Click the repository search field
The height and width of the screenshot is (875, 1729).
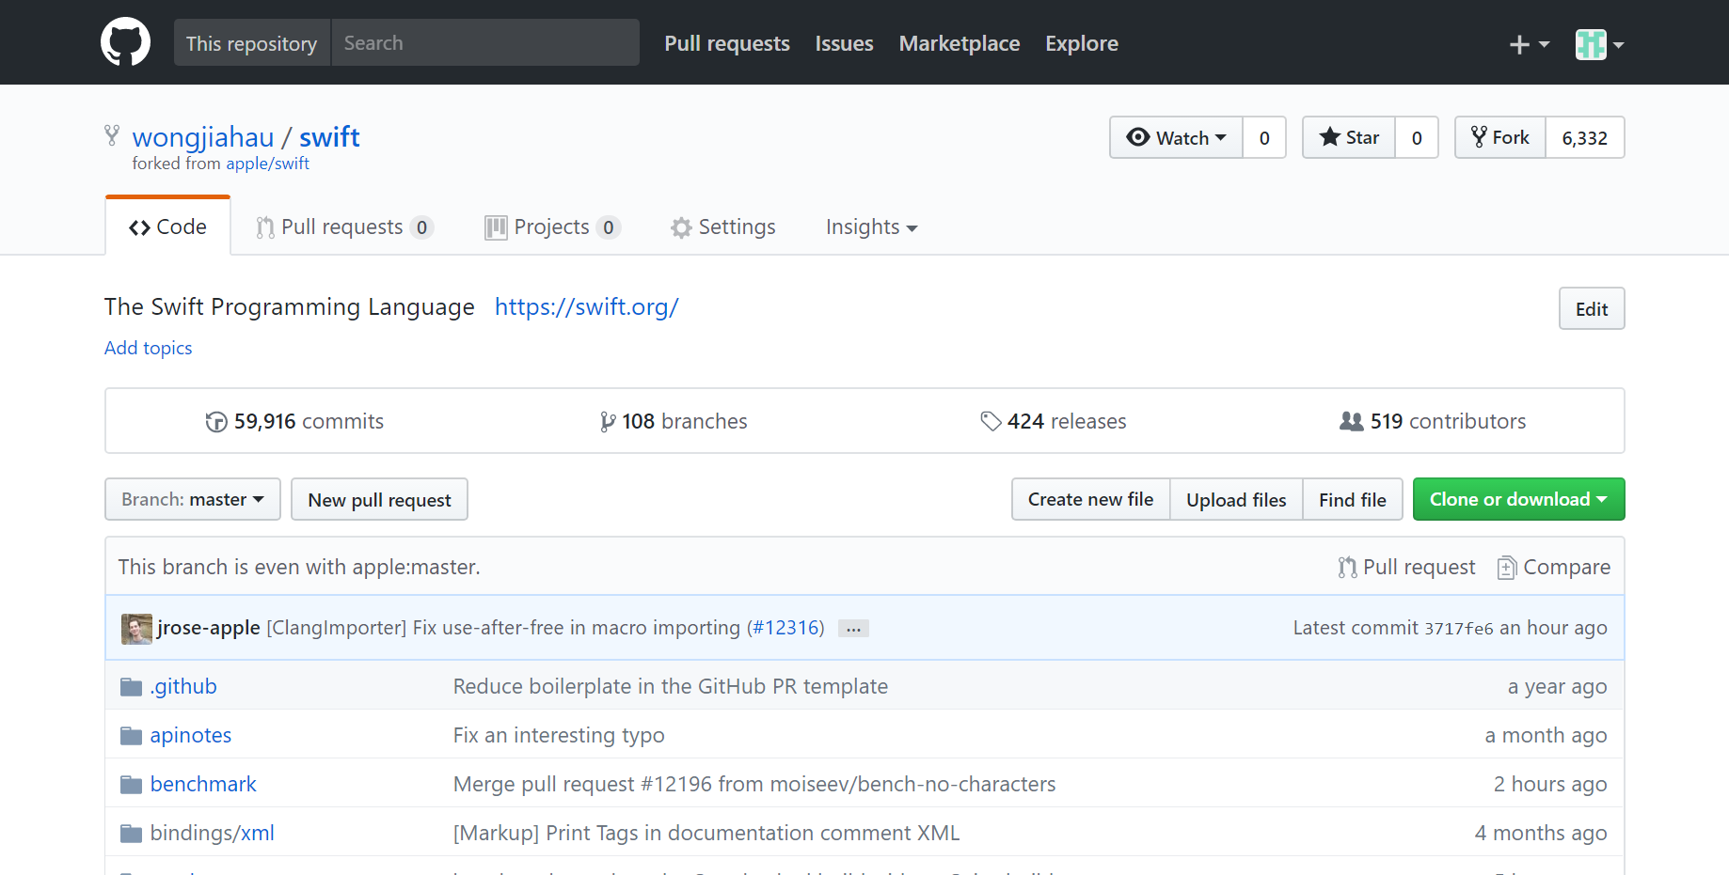[x=484, y=42]
